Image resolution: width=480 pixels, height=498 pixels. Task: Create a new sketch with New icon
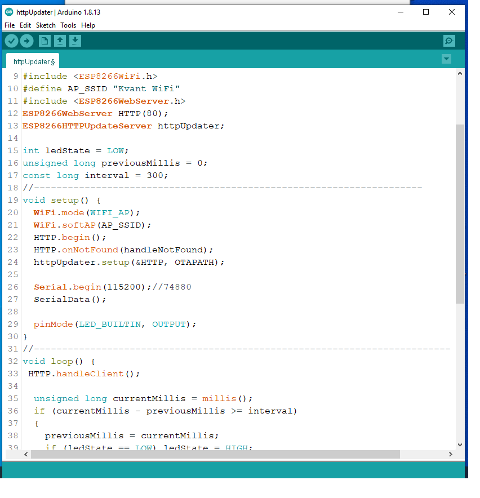point(45,41)
